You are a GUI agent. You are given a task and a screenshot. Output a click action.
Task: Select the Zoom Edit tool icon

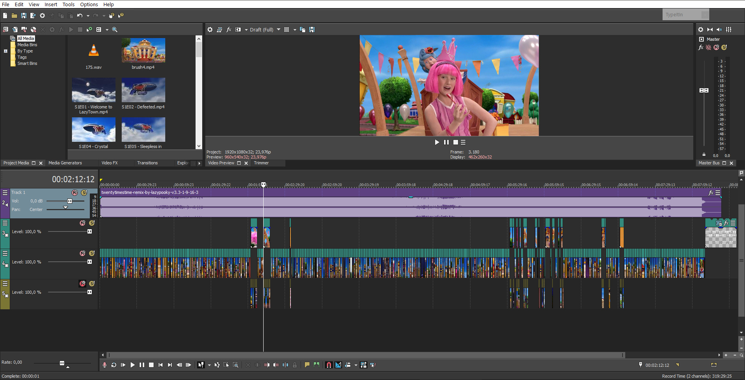(x=236, y=365)
